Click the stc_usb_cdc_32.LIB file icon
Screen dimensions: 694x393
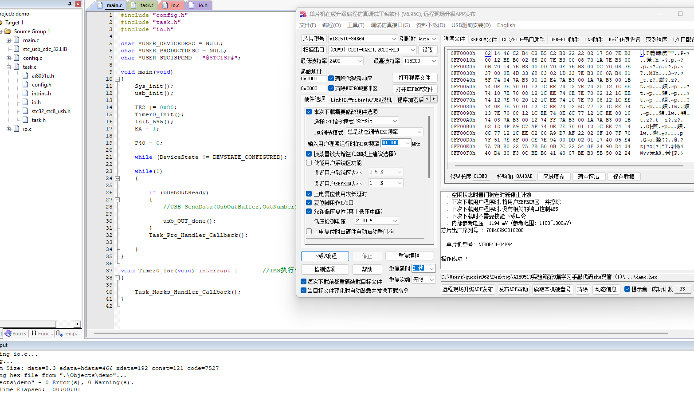click(x=17, y=49)
